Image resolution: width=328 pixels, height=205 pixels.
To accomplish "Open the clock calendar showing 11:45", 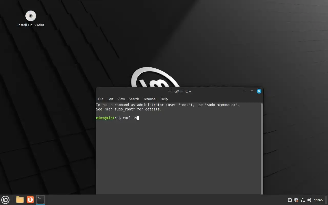I will (318, 200).
